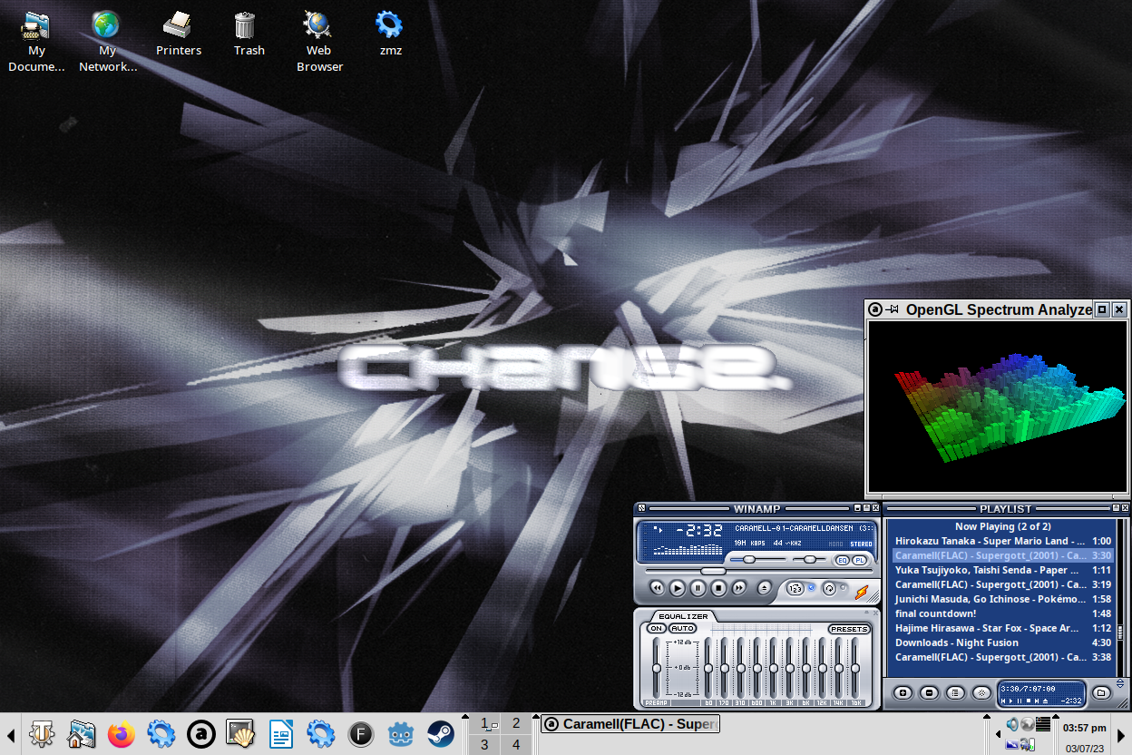This screenshot has height=755, width=1132.
Task: Select Caramell(FLAC) taskbar window entry
Action: point(630,724)
